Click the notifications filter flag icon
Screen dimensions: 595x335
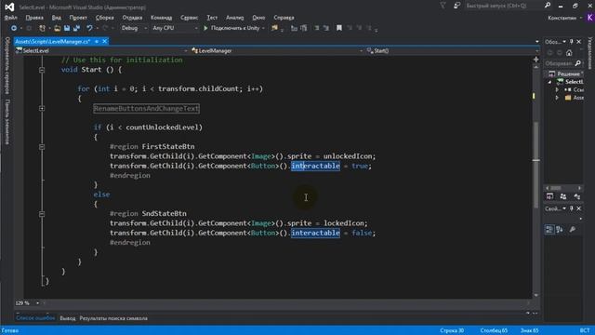[443, 6]
